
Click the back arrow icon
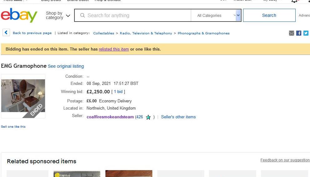click(x=6, y=32)
